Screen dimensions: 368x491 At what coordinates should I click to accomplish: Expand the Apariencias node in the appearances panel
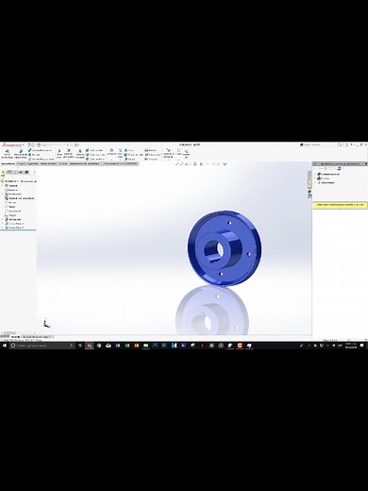coord(315,174)
